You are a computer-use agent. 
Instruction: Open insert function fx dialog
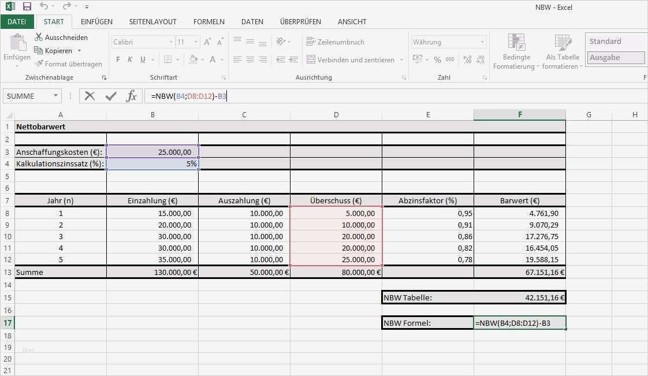tap(132, 96)
